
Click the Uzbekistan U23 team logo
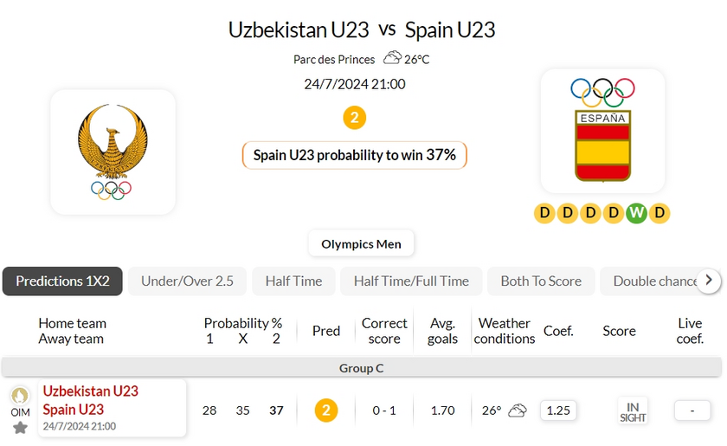coord(113,152)
